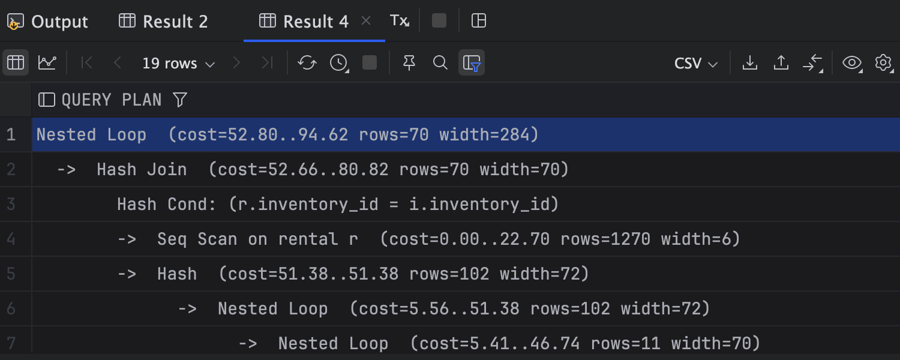The width and height of the screenshot is (900, 360).
Task: Close the Result 4 tab
Action: pyautogui.click(x=366, y=22)
